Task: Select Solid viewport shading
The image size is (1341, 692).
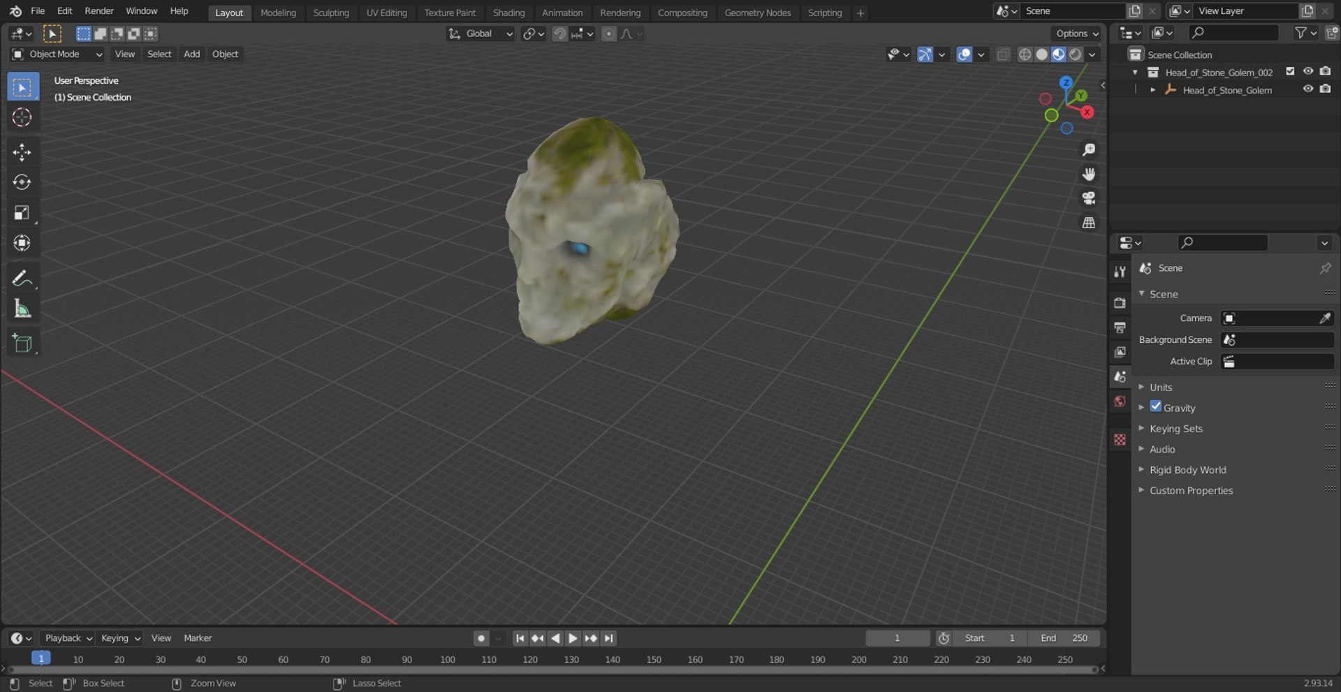Action: pyautogui.click(x=1041, y=54)
